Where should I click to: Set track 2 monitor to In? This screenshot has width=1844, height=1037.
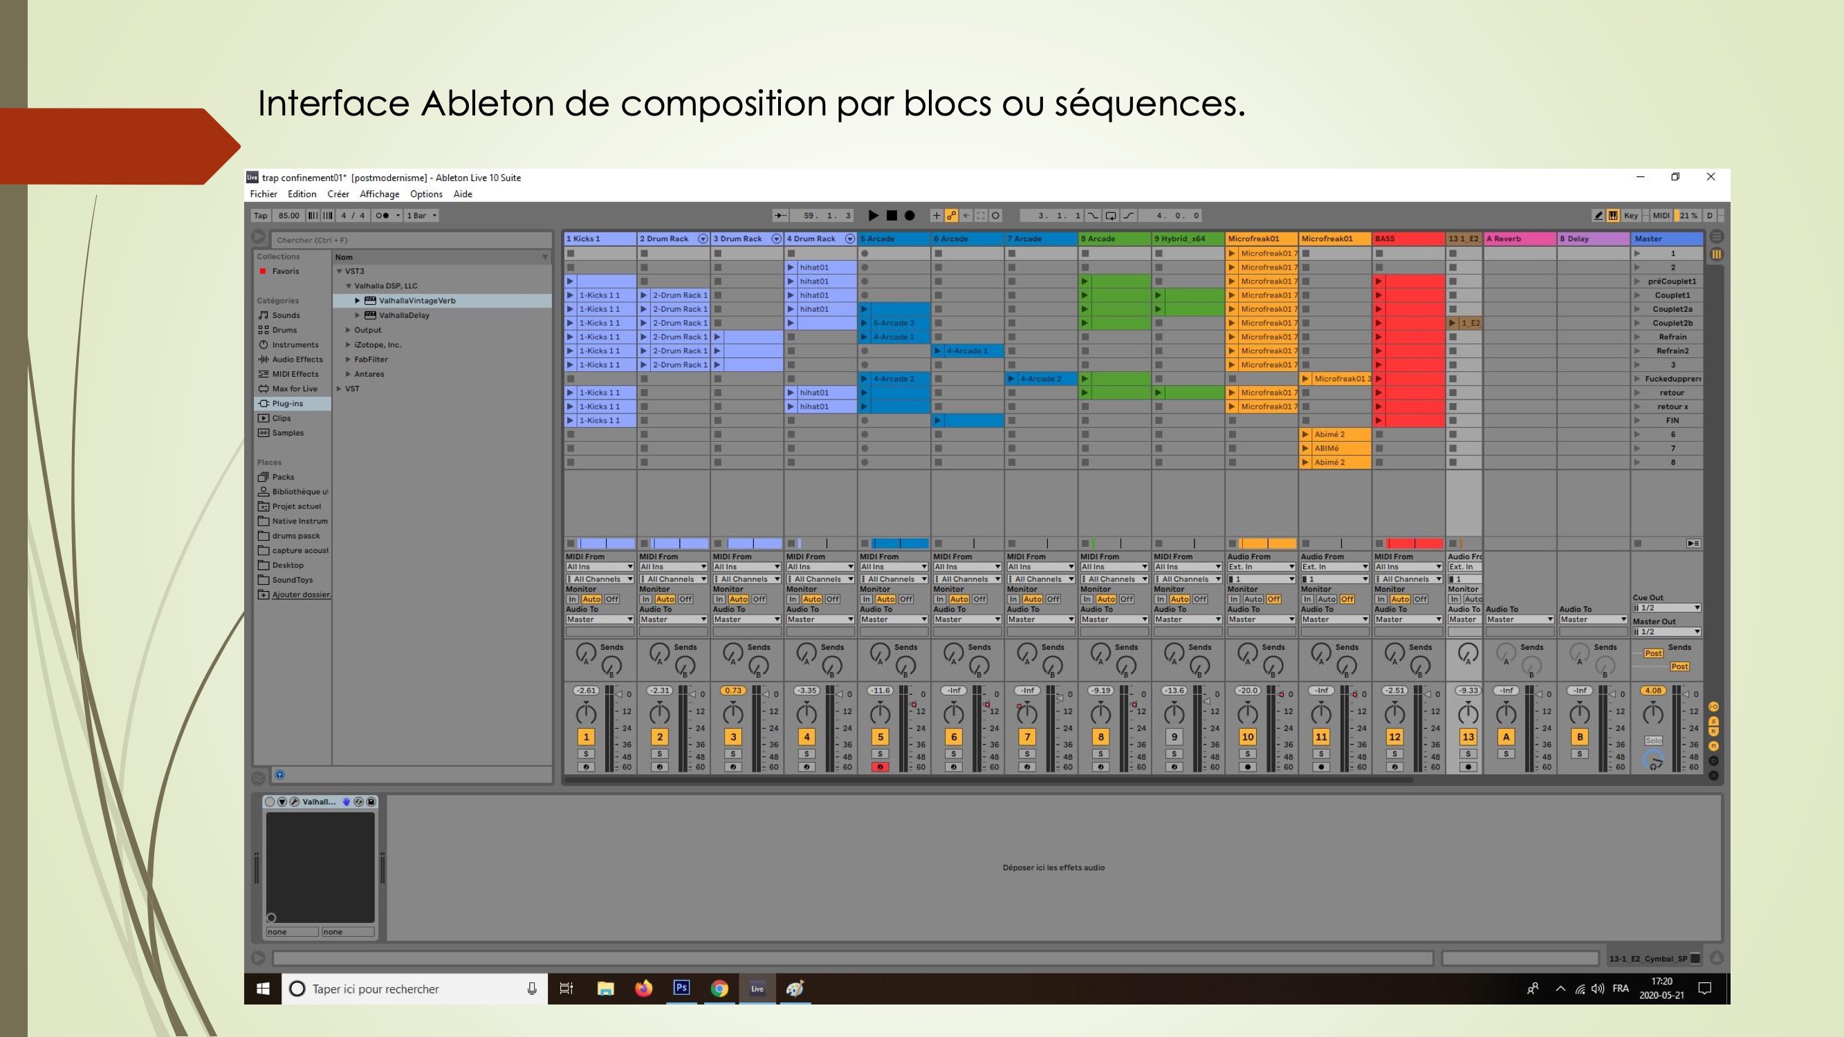click(x=647, y=599)
